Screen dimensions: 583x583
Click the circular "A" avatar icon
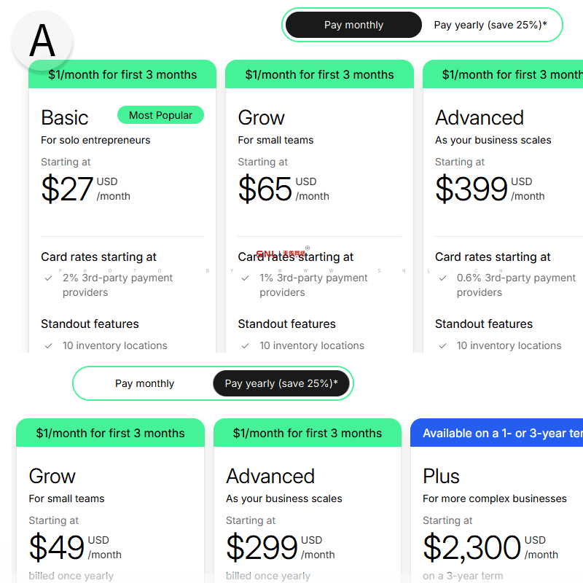[x=42, y=42]
